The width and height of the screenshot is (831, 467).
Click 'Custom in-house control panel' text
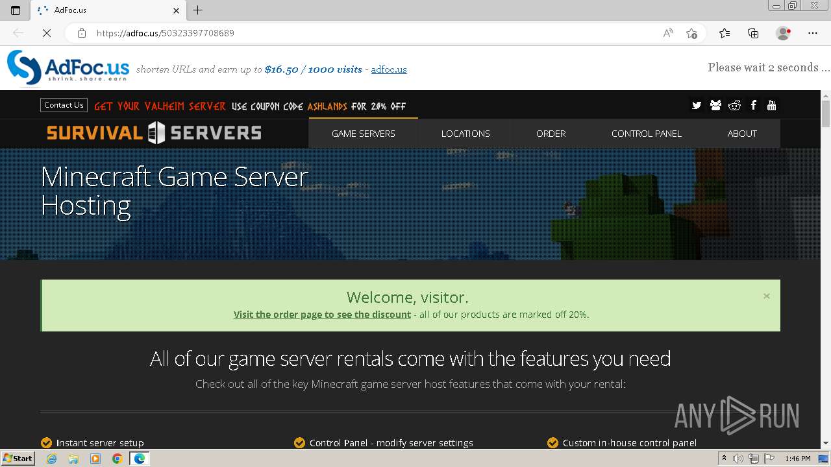(x=630, y=443)
